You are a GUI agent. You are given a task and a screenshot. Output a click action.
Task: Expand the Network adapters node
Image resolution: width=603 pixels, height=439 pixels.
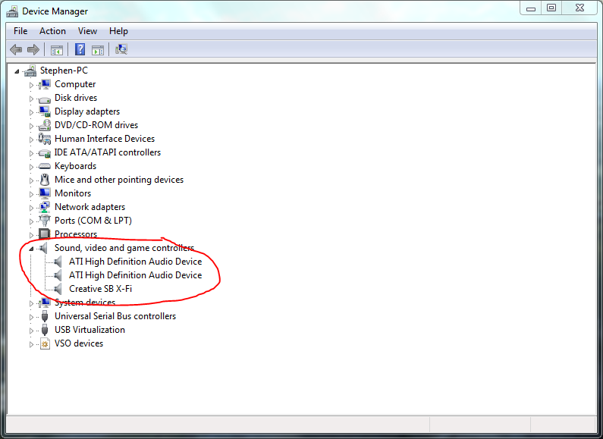(32, 207)
